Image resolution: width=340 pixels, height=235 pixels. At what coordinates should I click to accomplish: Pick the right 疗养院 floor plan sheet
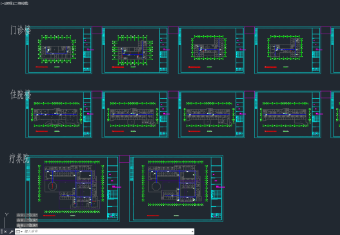click(176, 189)
